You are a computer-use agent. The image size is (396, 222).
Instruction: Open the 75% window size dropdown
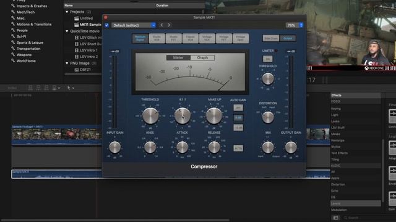295,25
